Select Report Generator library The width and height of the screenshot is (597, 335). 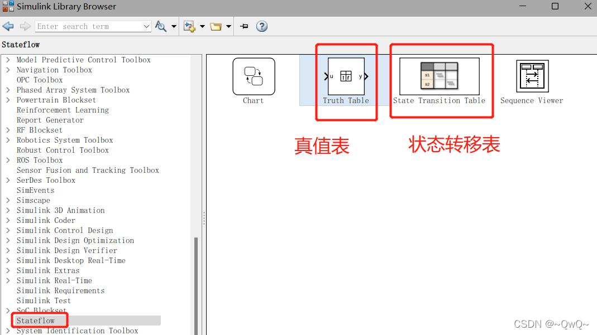pyautogui.click(x=50, y=120)
